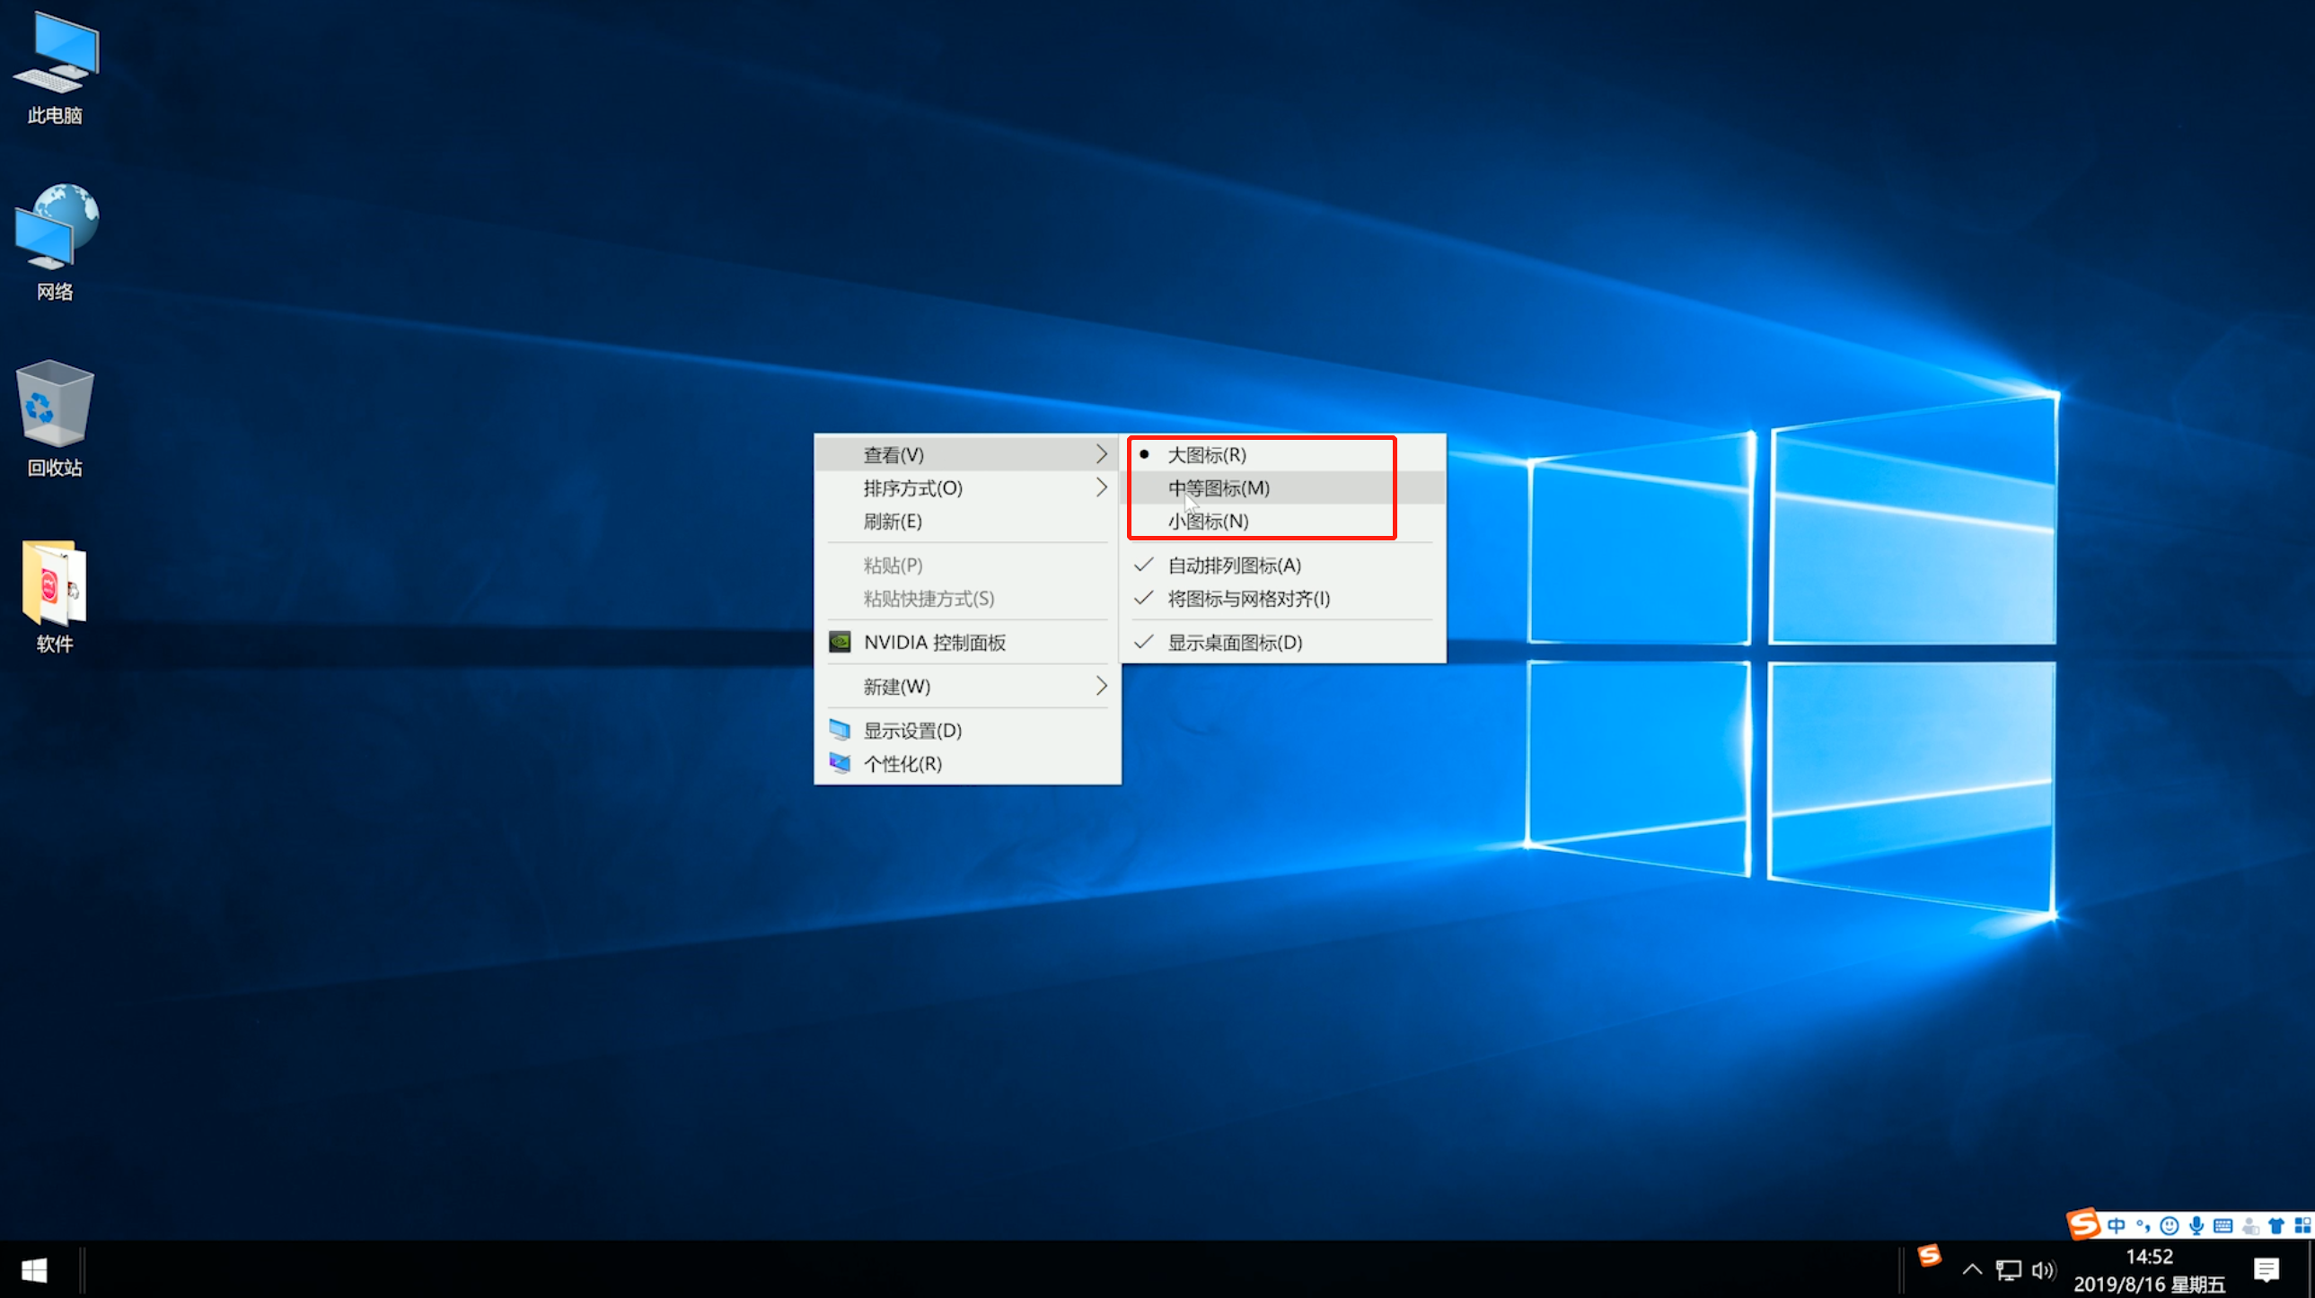2315x1298 pixels.
Task: Click the arrow beside 查看(V) submenu
Action: click(1102, 454)
